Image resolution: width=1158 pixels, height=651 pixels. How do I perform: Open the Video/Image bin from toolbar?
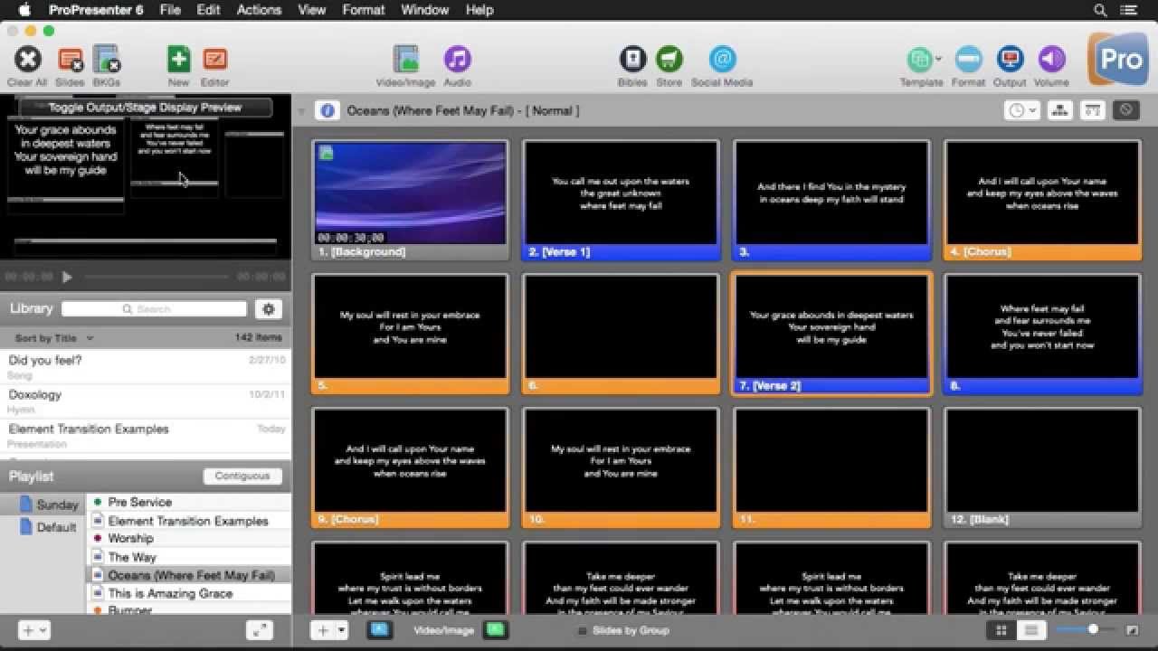coord(405,60)
